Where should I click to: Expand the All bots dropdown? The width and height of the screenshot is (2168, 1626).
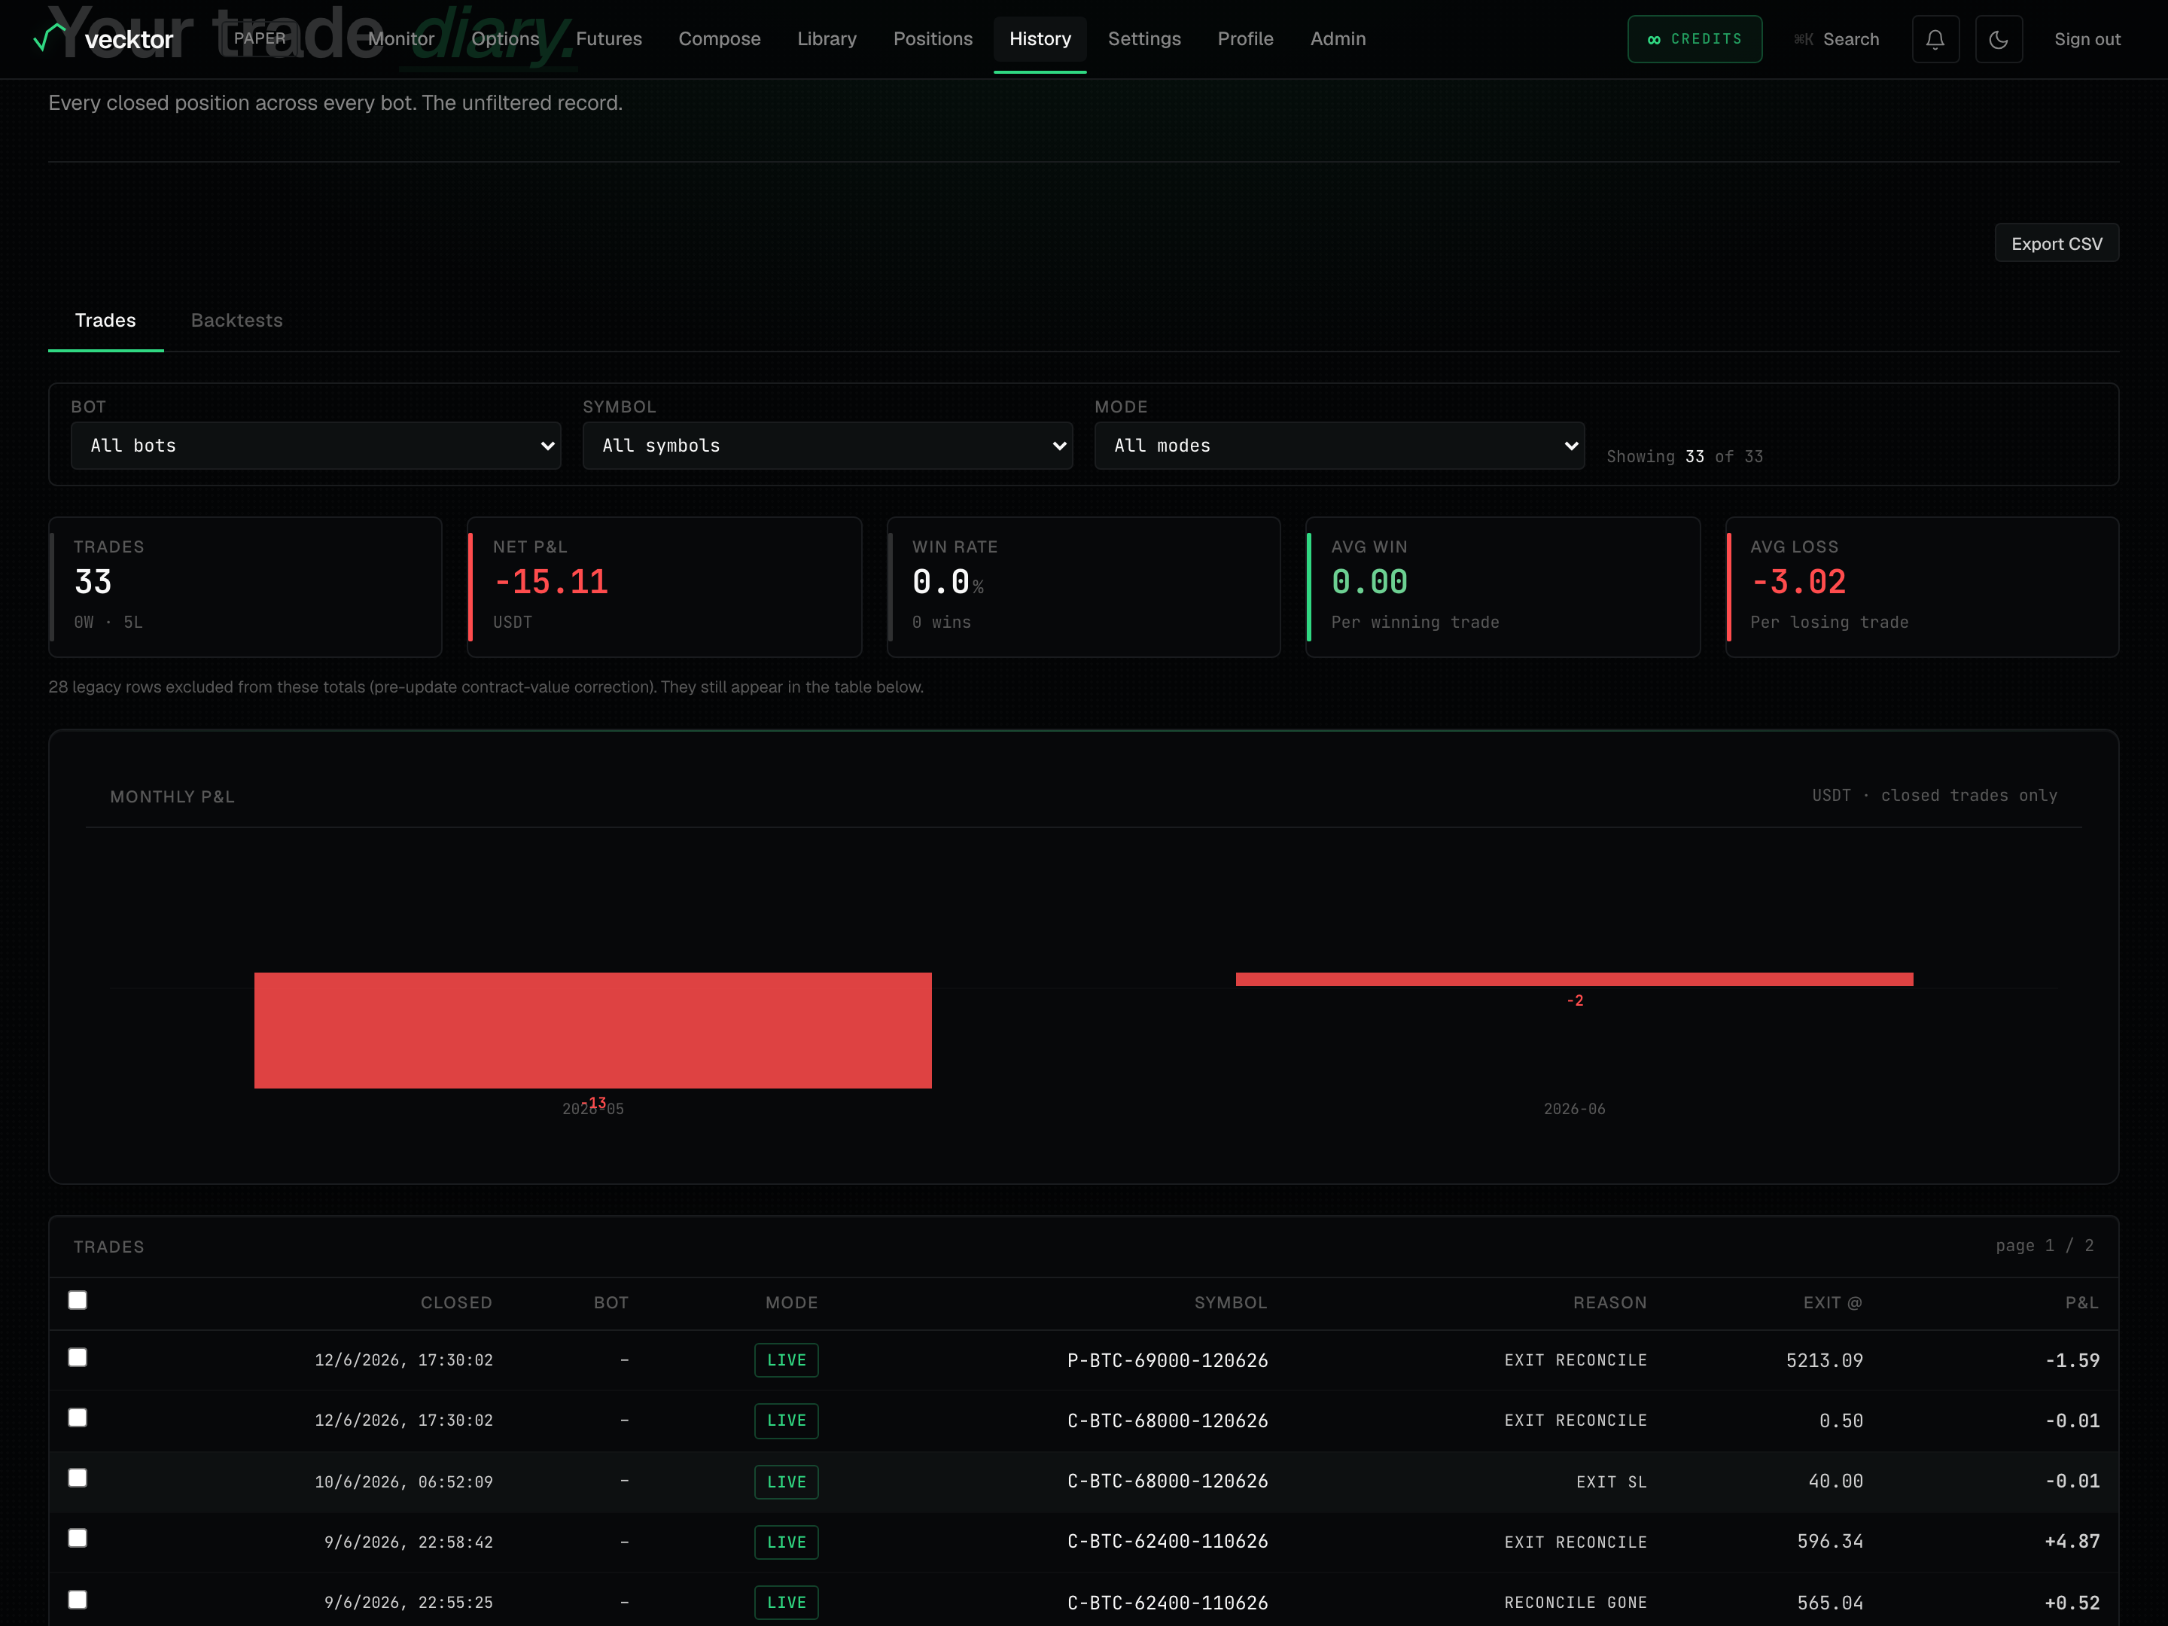315,446
